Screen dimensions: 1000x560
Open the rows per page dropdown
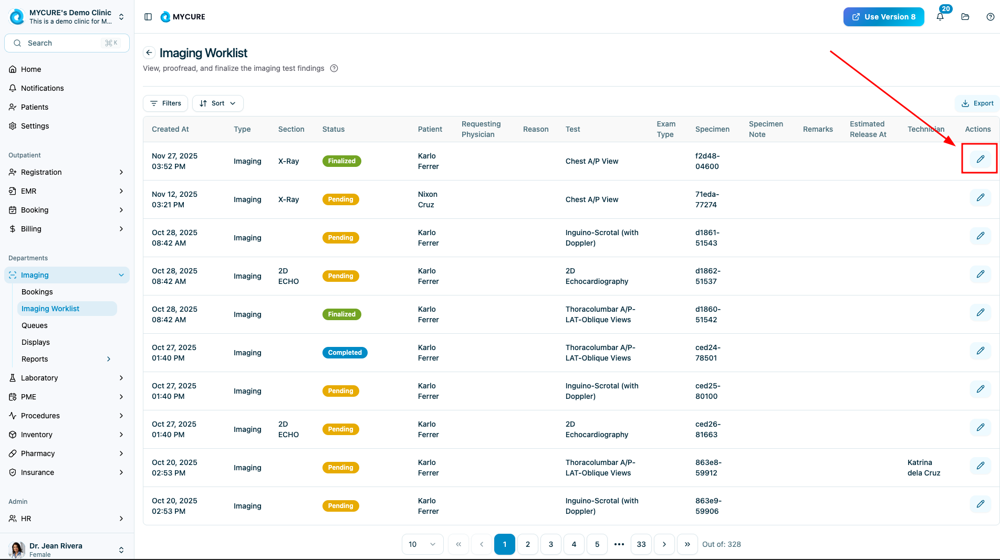422,544
